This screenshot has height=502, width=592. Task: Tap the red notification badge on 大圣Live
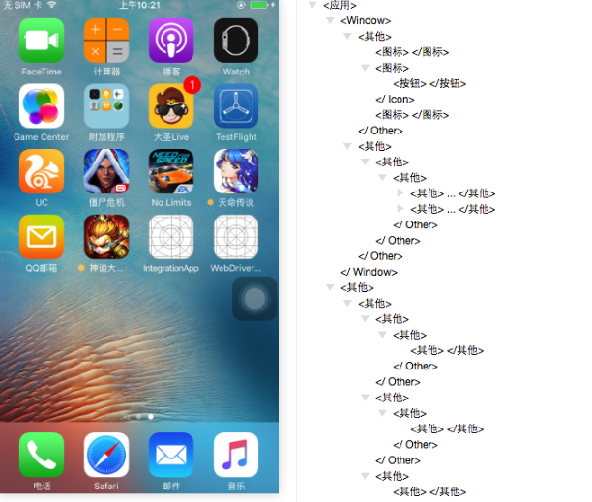tap(192, 85)
